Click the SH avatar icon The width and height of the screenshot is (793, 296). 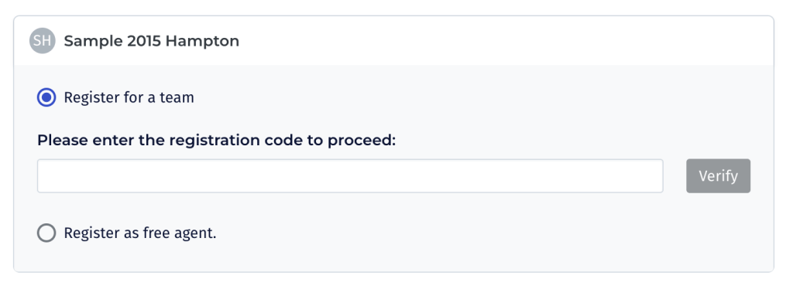pos(43,41)
